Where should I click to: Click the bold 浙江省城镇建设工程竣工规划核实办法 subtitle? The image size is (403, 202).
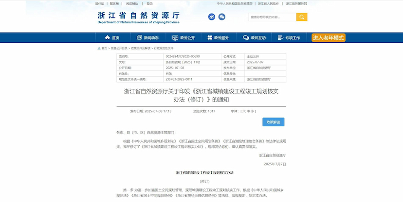click(x=204, y=173)
